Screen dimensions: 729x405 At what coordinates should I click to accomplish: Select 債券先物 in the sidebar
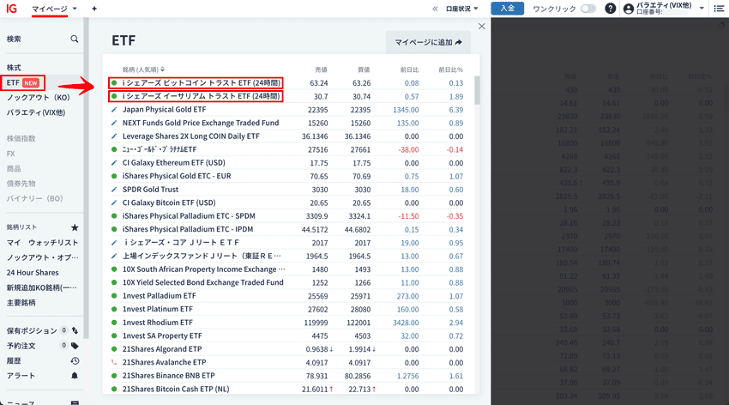tap(21, 184)
